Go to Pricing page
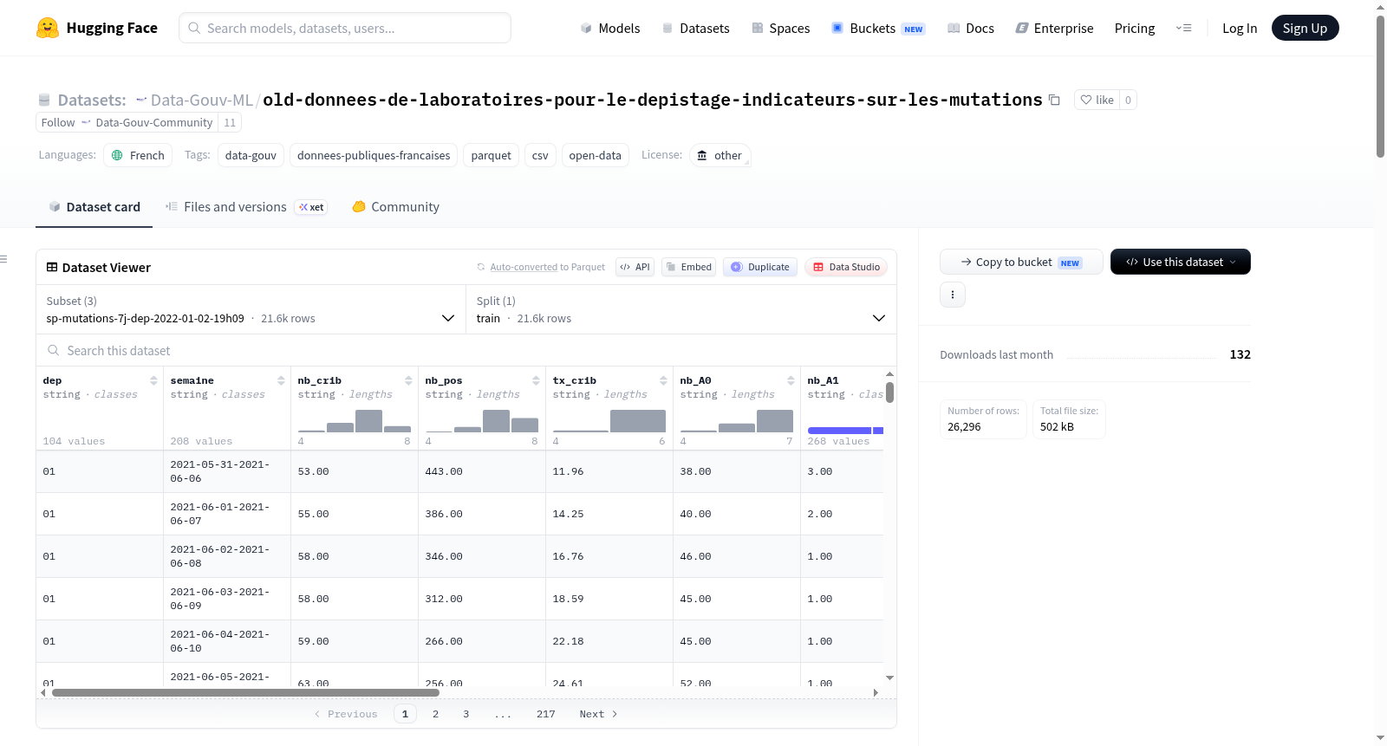Screen dimensions: 1387x746 [1135, 28]
